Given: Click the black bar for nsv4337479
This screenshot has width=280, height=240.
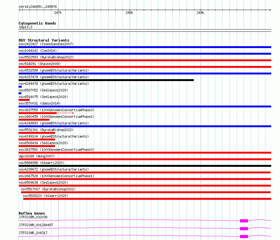Looking at the screenshot, I should coord(106,80).
